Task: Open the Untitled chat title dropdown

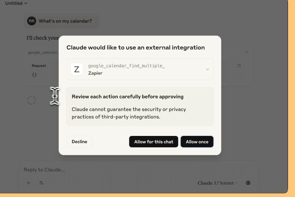Action: click(x=16, y=3)
